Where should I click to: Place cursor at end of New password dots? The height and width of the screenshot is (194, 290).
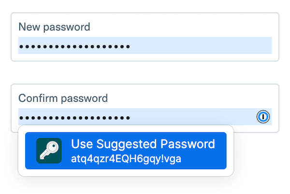point(131,47)
